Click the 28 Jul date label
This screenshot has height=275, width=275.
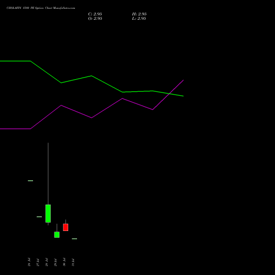pos(47,262)
